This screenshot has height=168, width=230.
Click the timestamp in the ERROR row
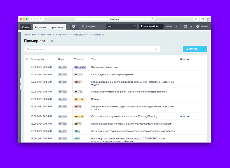tap(41, 106)
